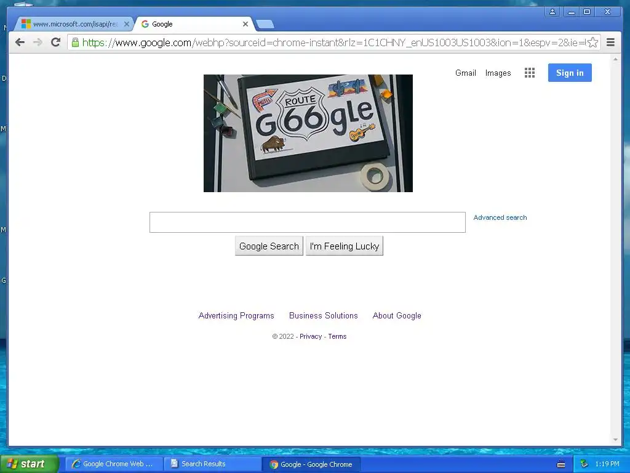Open the Route 66 Google doodle
Image resolution: width=630 pixels, height=473 pixels.
[x=308, y=133]
